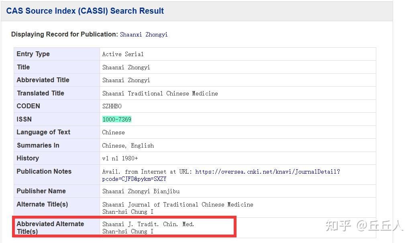Click the 'Abbreviated Alternate Title(s)' row label
Image resolution: width=414 pixels, height=243 pixels.
[x=50, y=227]
